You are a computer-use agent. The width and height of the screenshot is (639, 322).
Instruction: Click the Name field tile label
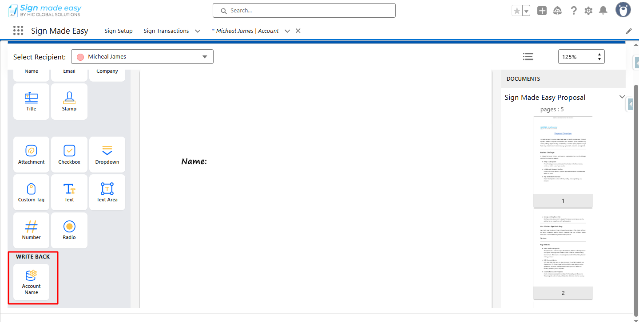point(32,71)
